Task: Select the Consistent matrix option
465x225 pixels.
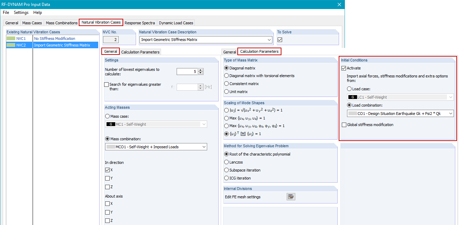Action: (x=226, y=84)
